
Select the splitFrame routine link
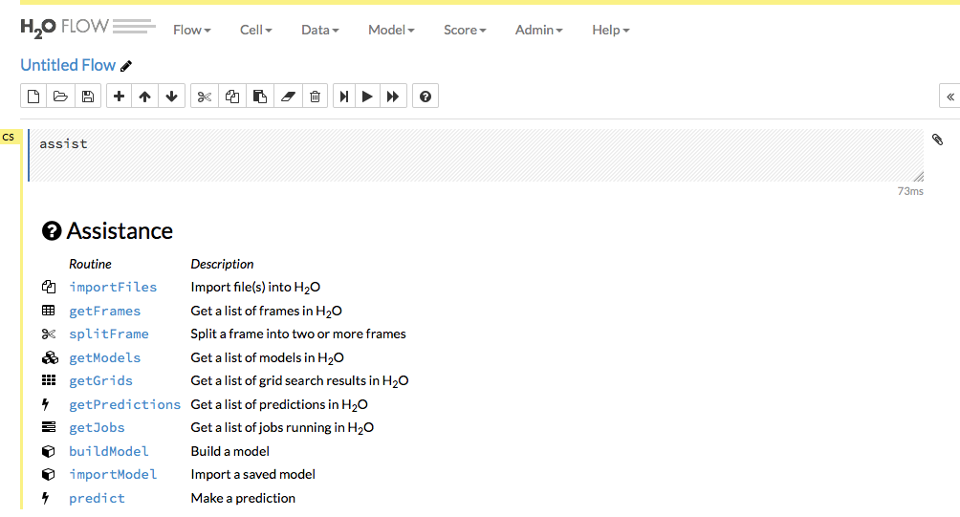point(109,334)
